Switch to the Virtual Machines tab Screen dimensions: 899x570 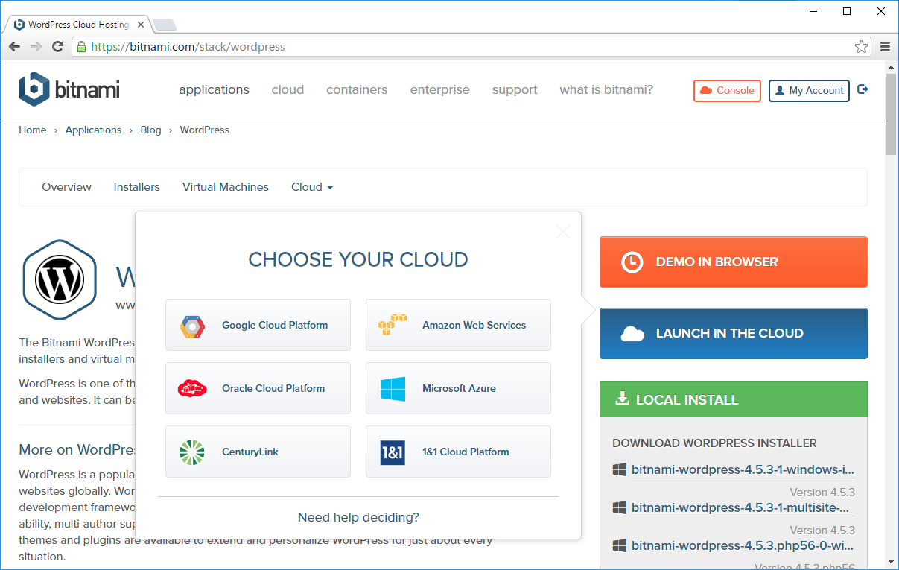pos(226,187)
